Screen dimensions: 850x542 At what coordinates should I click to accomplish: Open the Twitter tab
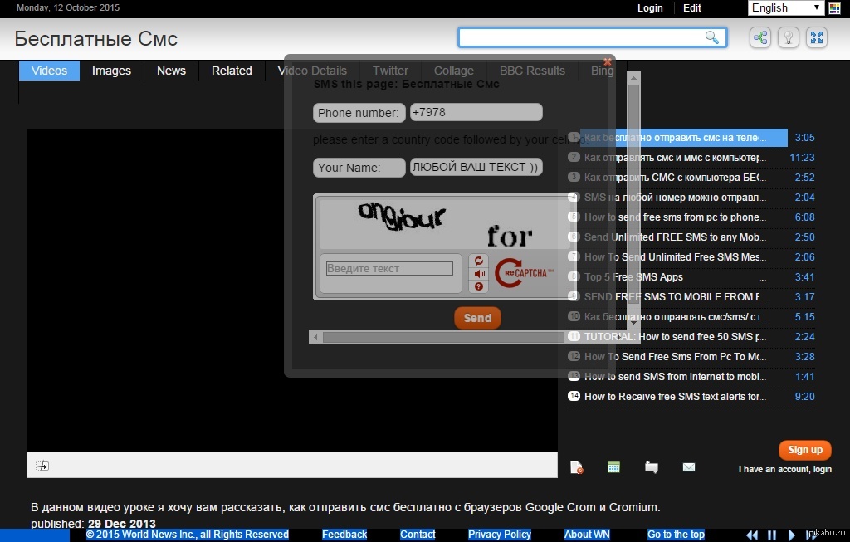click(x=390, y=71)
